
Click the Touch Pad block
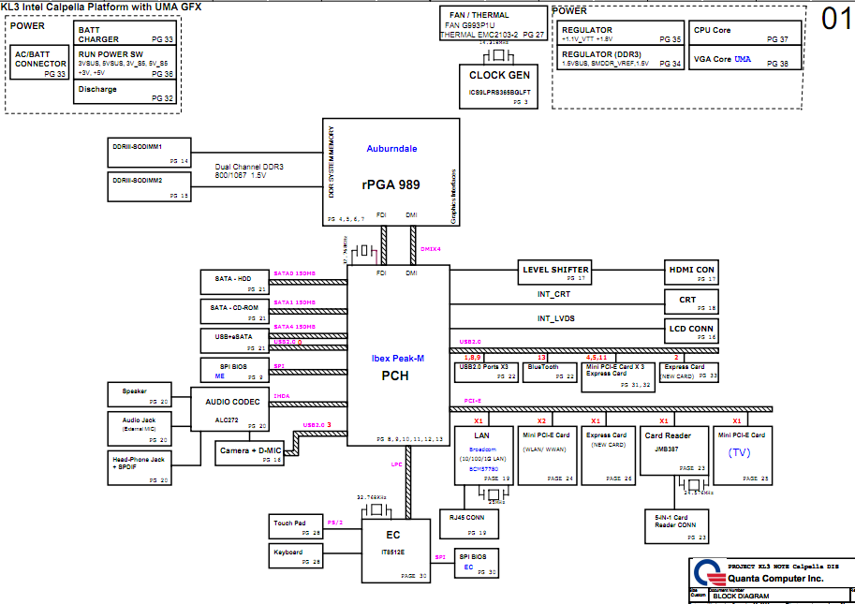pos(296,526)
